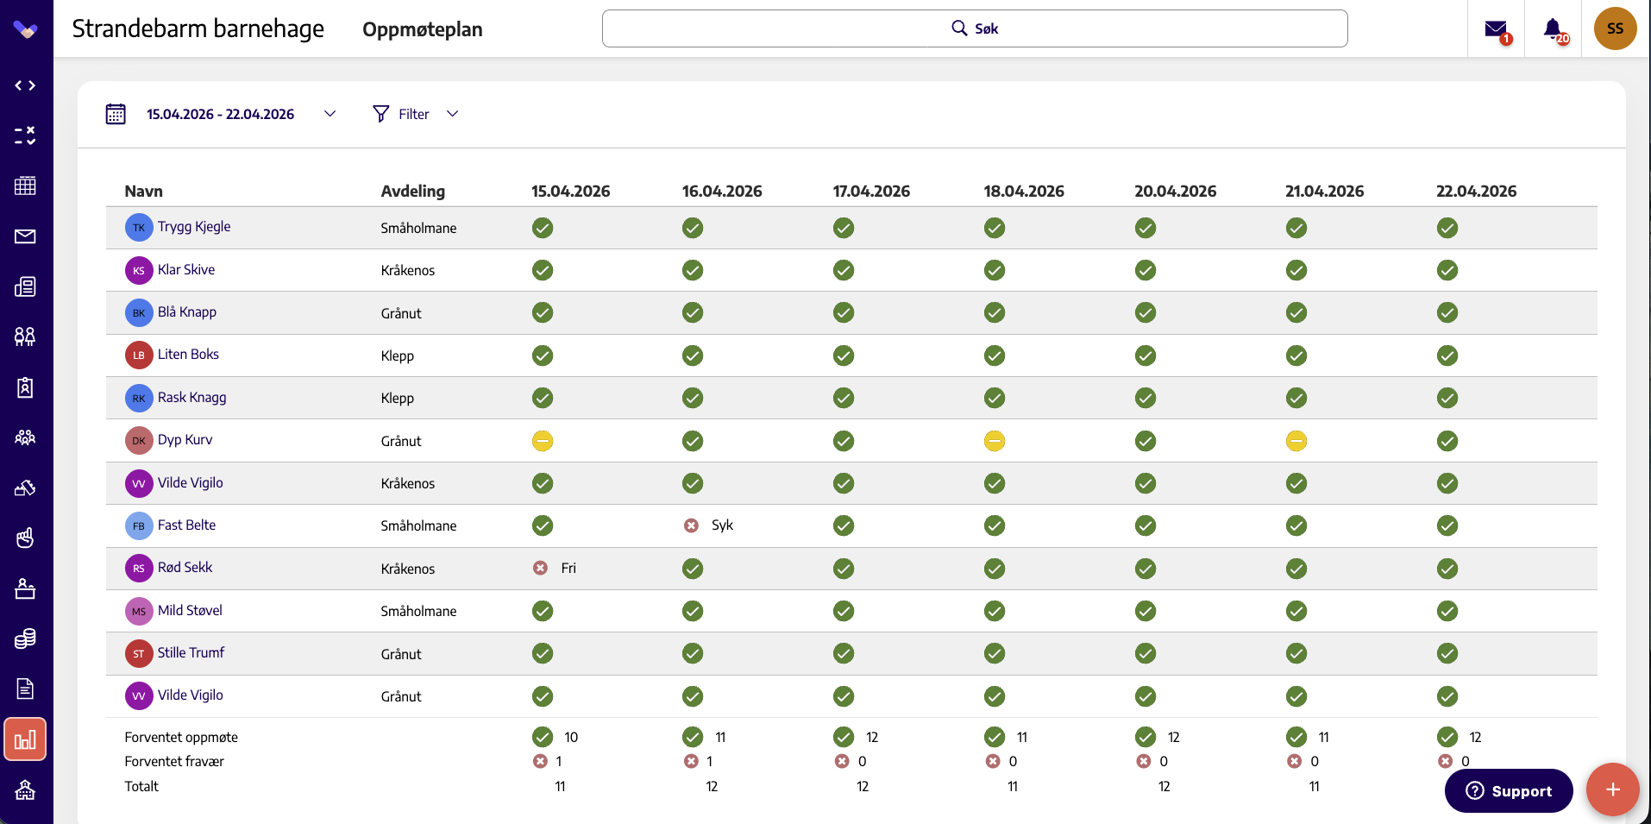
Task: Click the date range calendar icon
Action: click(x=116, y=114)
